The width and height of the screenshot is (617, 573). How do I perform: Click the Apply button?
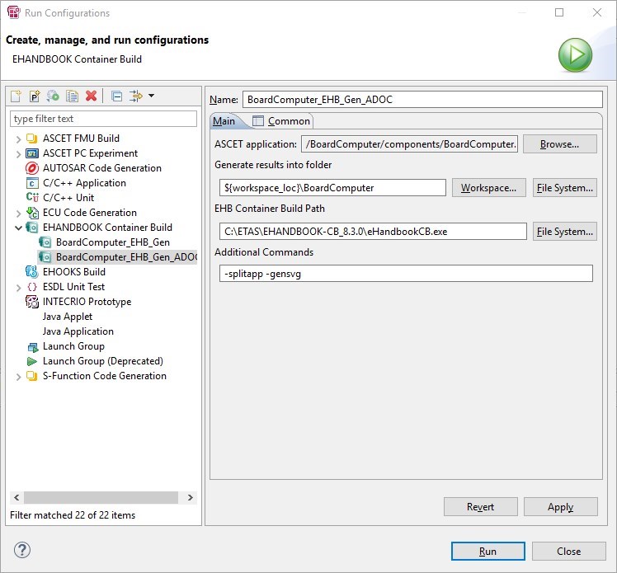coord(560,507)
